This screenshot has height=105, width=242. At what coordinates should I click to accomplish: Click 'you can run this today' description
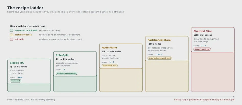coord(50,30)
